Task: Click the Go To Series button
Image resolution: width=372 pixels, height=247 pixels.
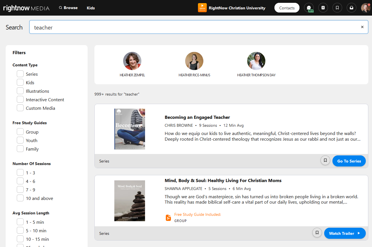Action: click(x=349, y=161)
